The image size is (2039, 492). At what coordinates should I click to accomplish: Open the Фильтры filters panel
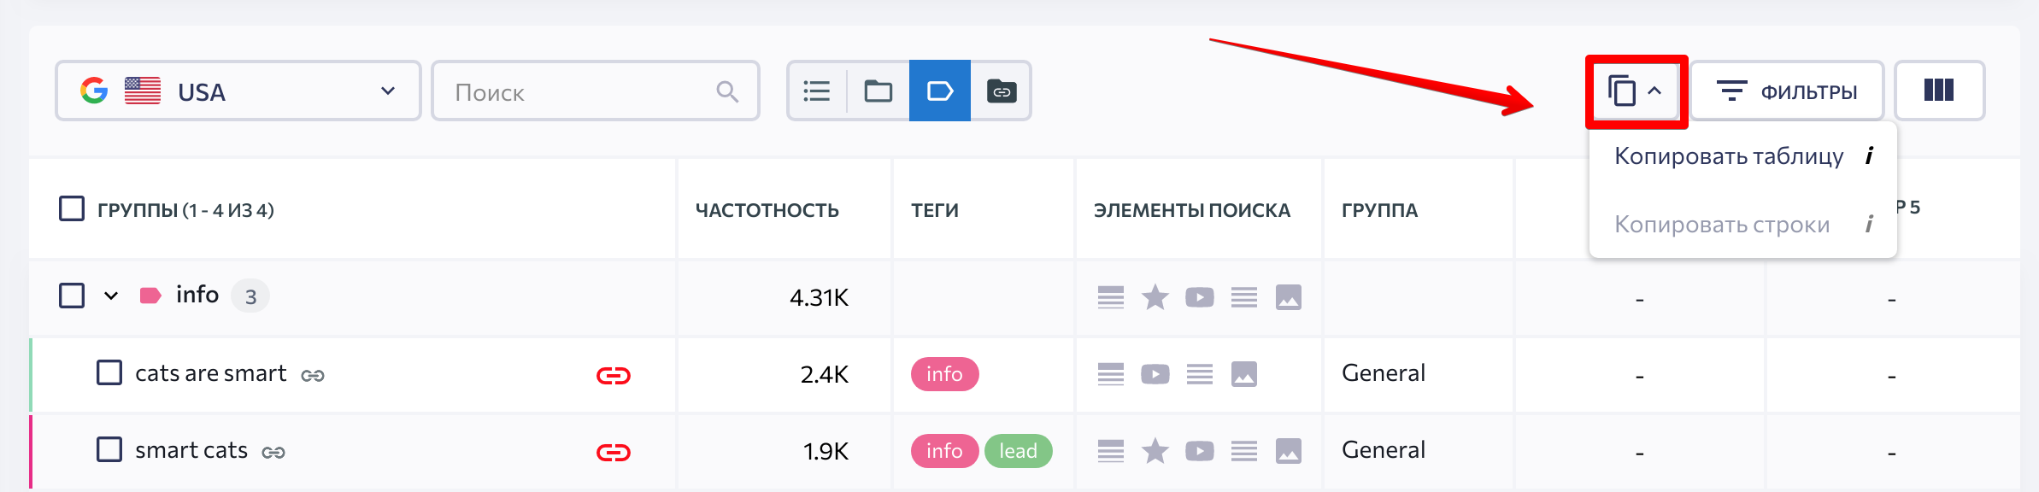coord(1787,91)
